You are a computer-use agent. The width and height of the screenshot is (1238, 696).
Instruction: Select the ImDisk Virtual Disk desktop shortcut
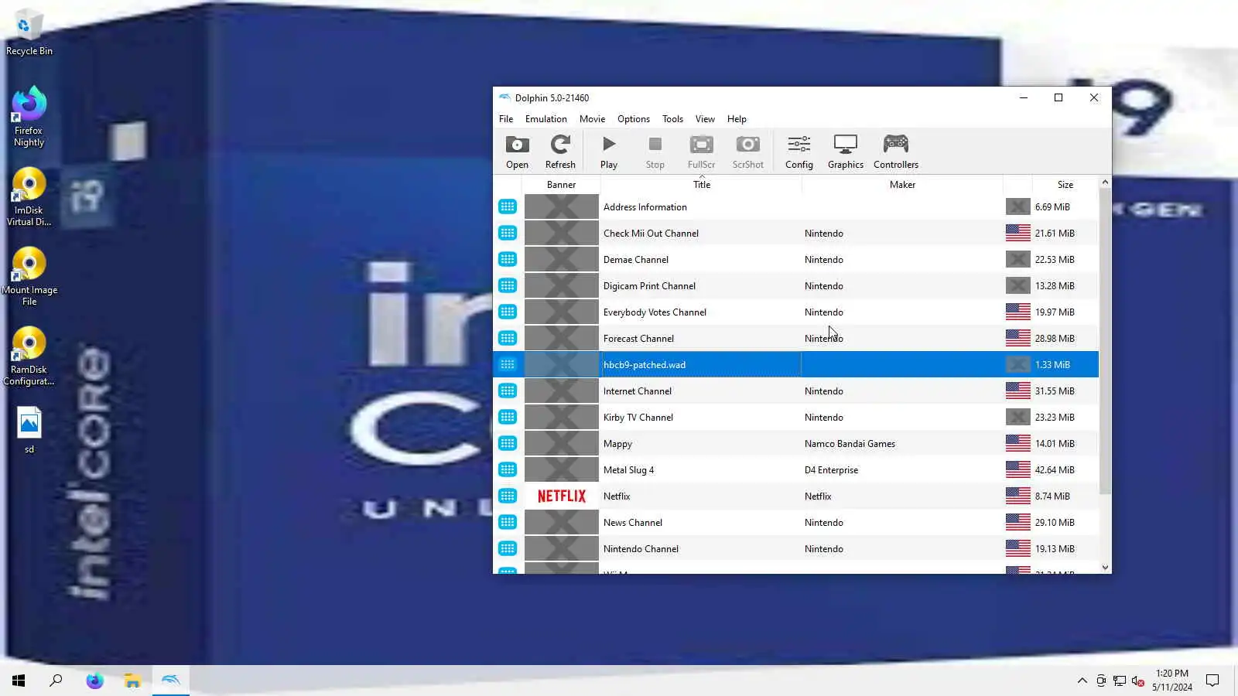29,197
